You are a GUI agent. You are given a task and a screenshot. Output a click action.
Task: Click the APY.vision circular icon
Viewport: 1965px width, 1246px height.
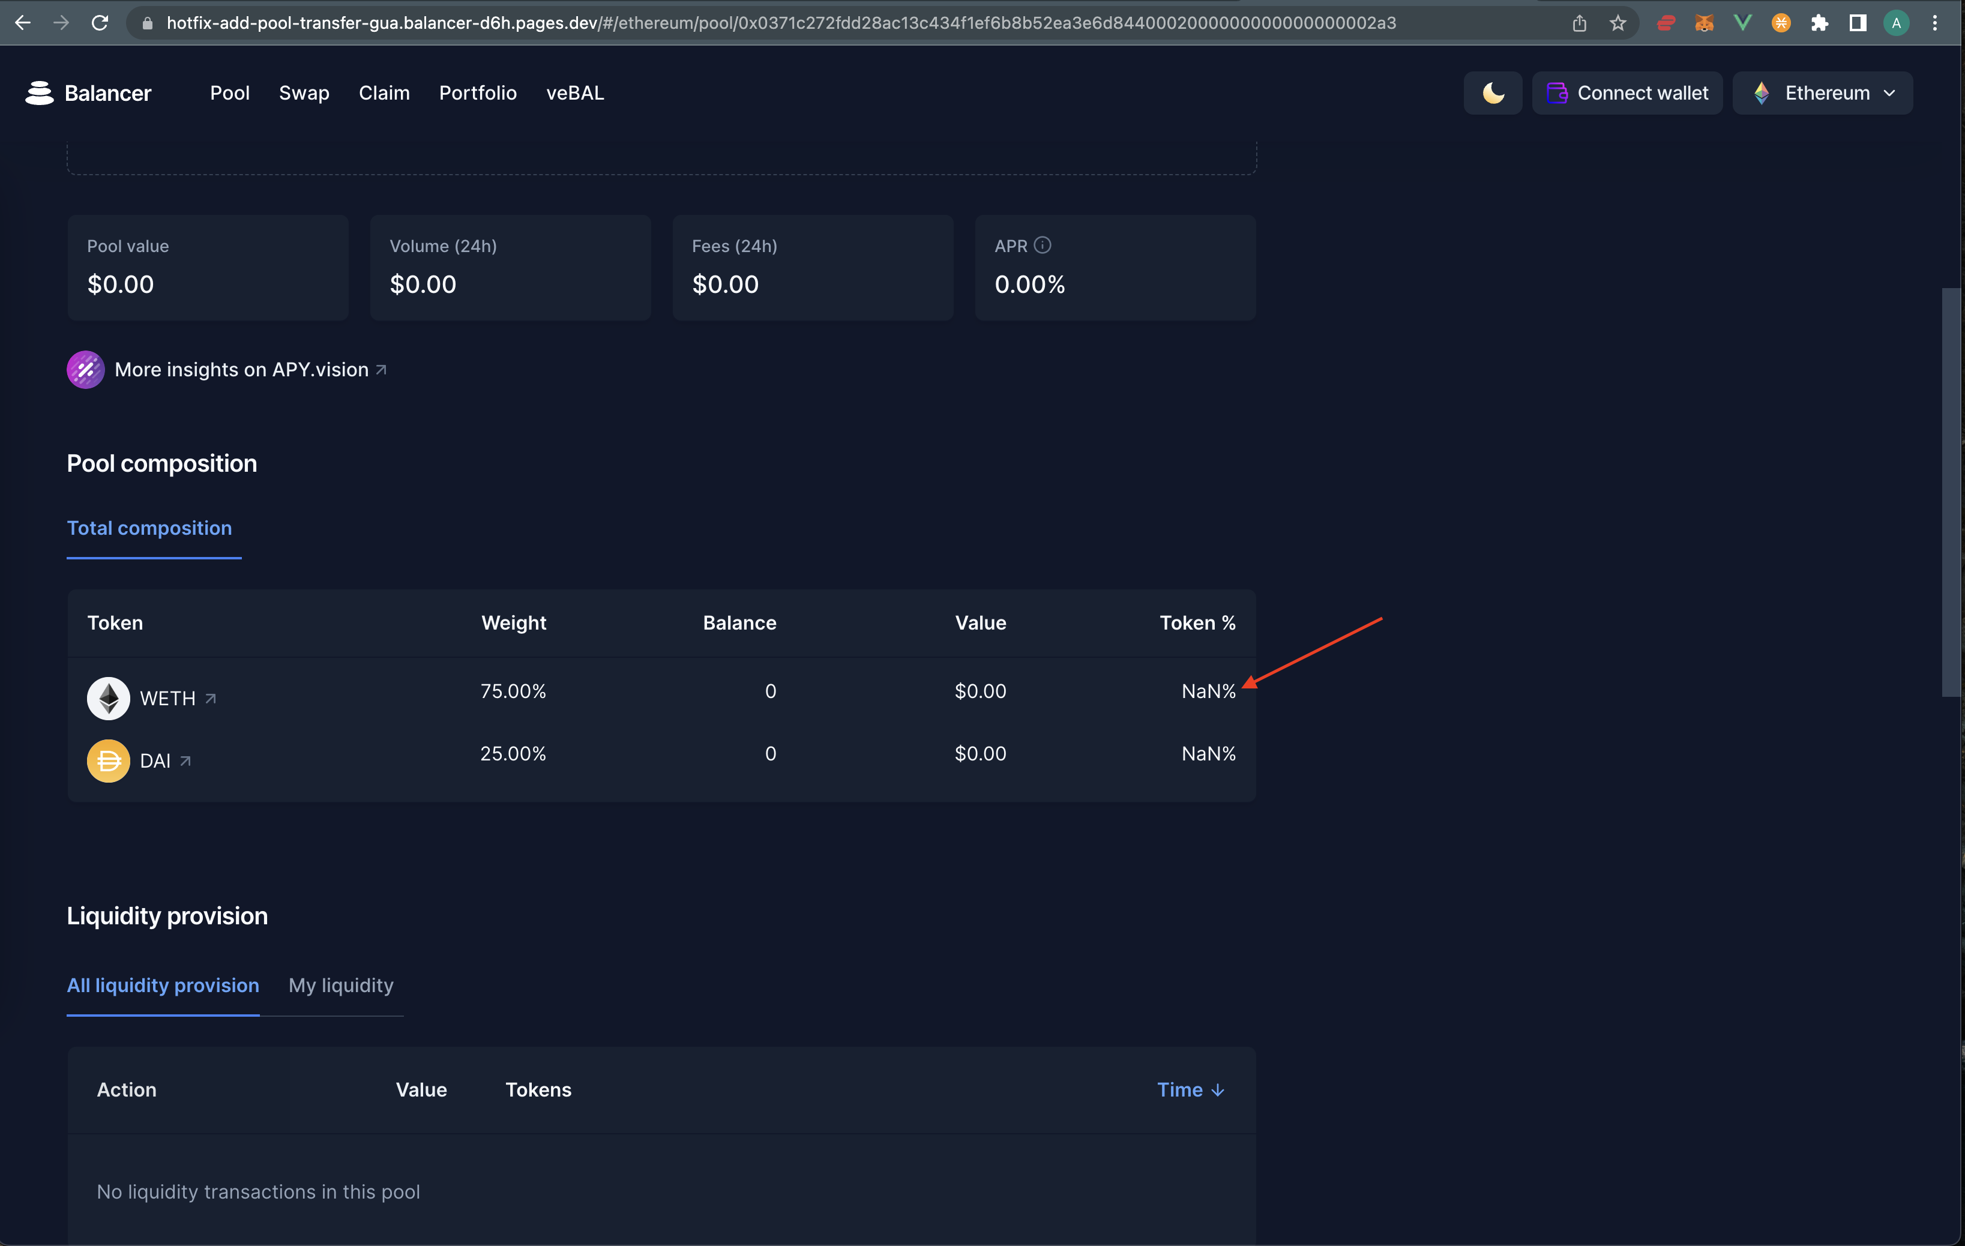pyautogui.click(x=85, y=370)
